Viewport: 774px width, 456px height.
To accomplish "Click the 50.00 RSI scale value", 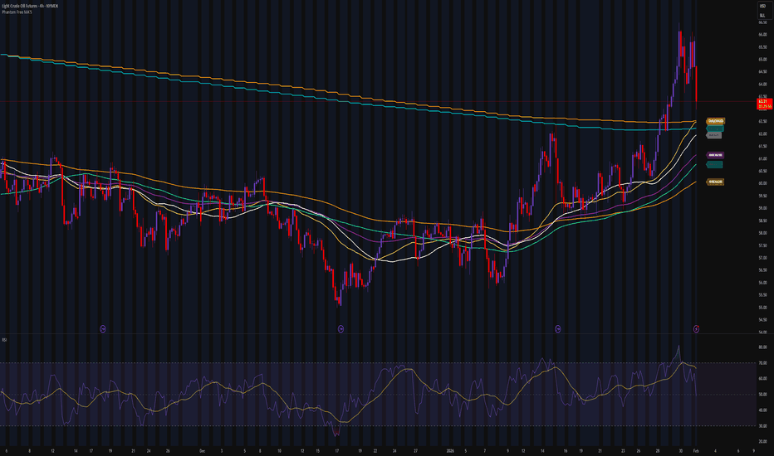I will [x=762, y=395].
